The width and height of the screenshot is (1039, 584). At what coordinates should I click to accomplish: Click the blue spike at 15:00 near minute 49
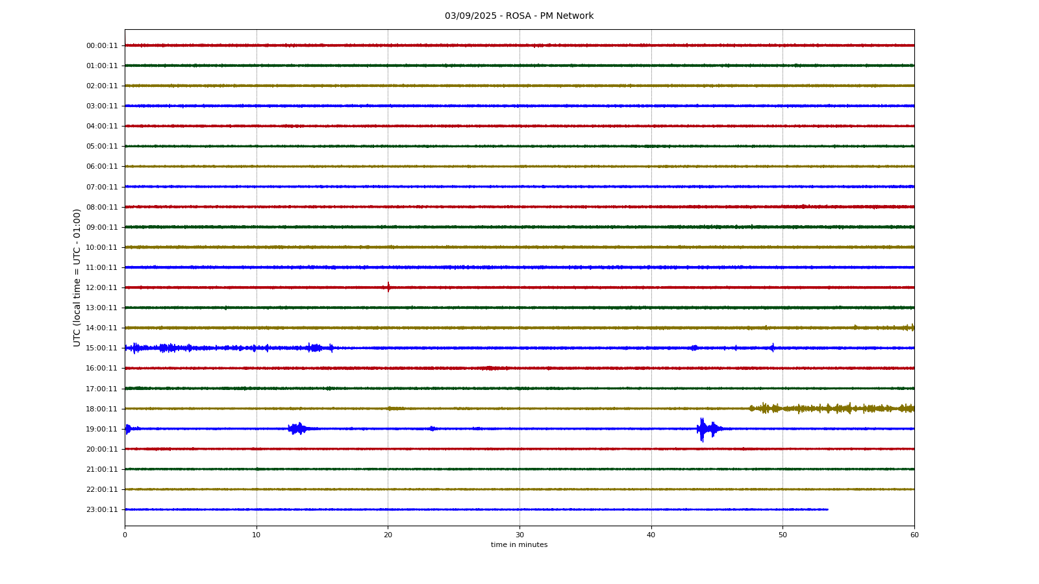[772, 348]
